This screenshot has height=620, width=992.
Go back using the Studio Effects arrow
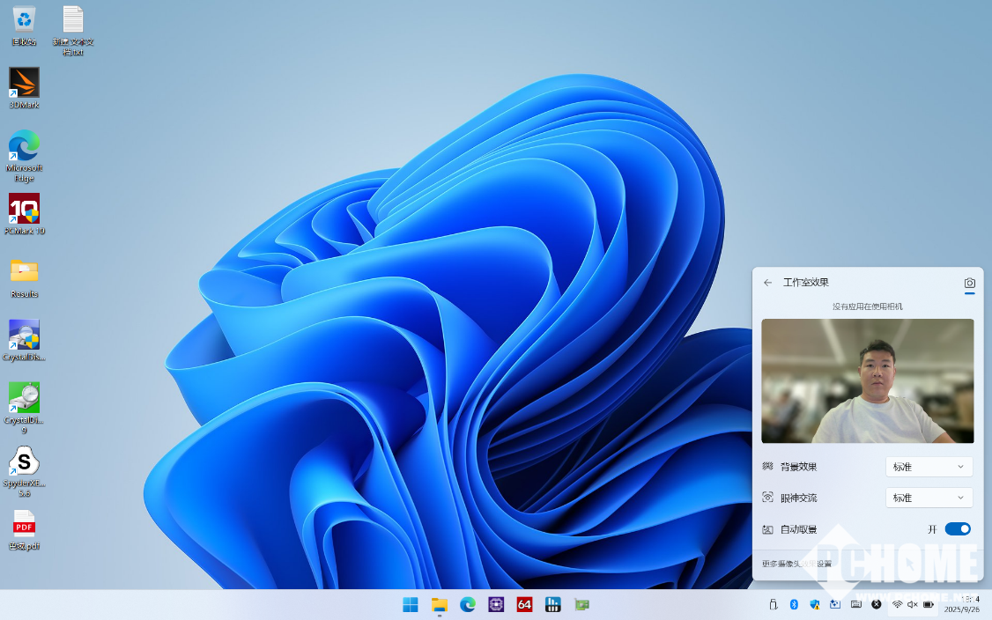767,283
